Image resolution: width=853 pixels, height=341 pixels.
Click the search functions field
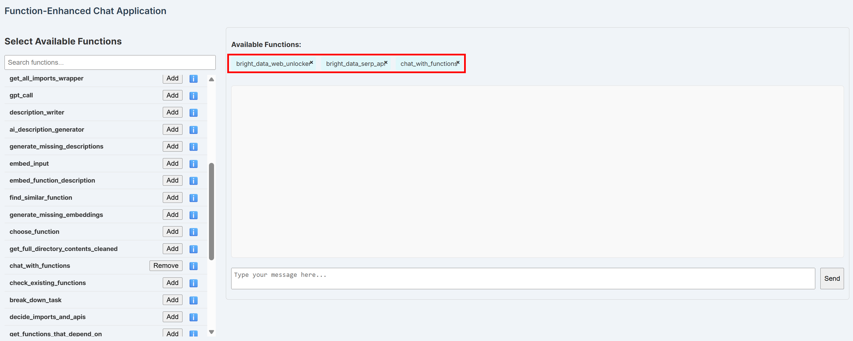tap(110, 62)
